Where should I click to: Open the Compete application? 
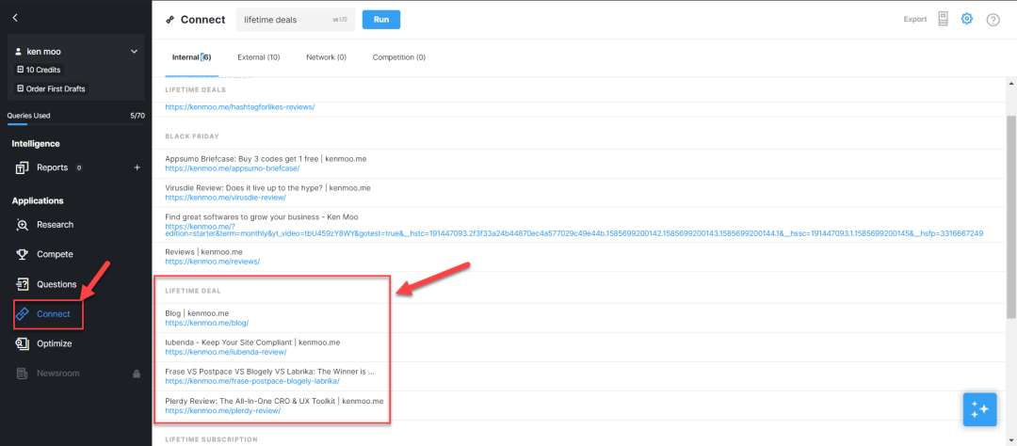click(55, 254)
